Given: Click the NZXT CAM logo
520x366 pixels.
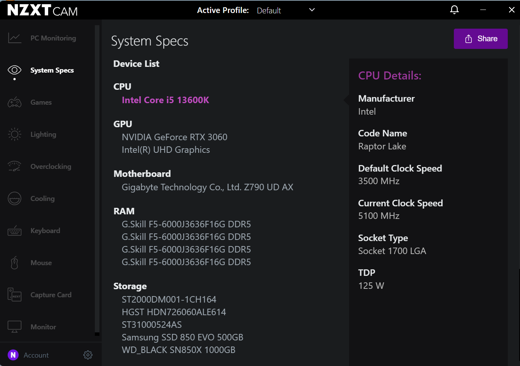Looking at the screenshot, I should (42, 10).
